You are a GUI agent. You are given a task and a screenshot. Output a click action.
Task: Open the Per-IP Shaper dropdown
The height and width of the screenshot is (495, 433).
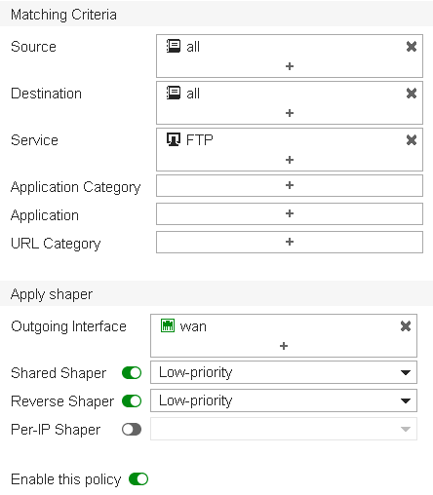point(284,429)
